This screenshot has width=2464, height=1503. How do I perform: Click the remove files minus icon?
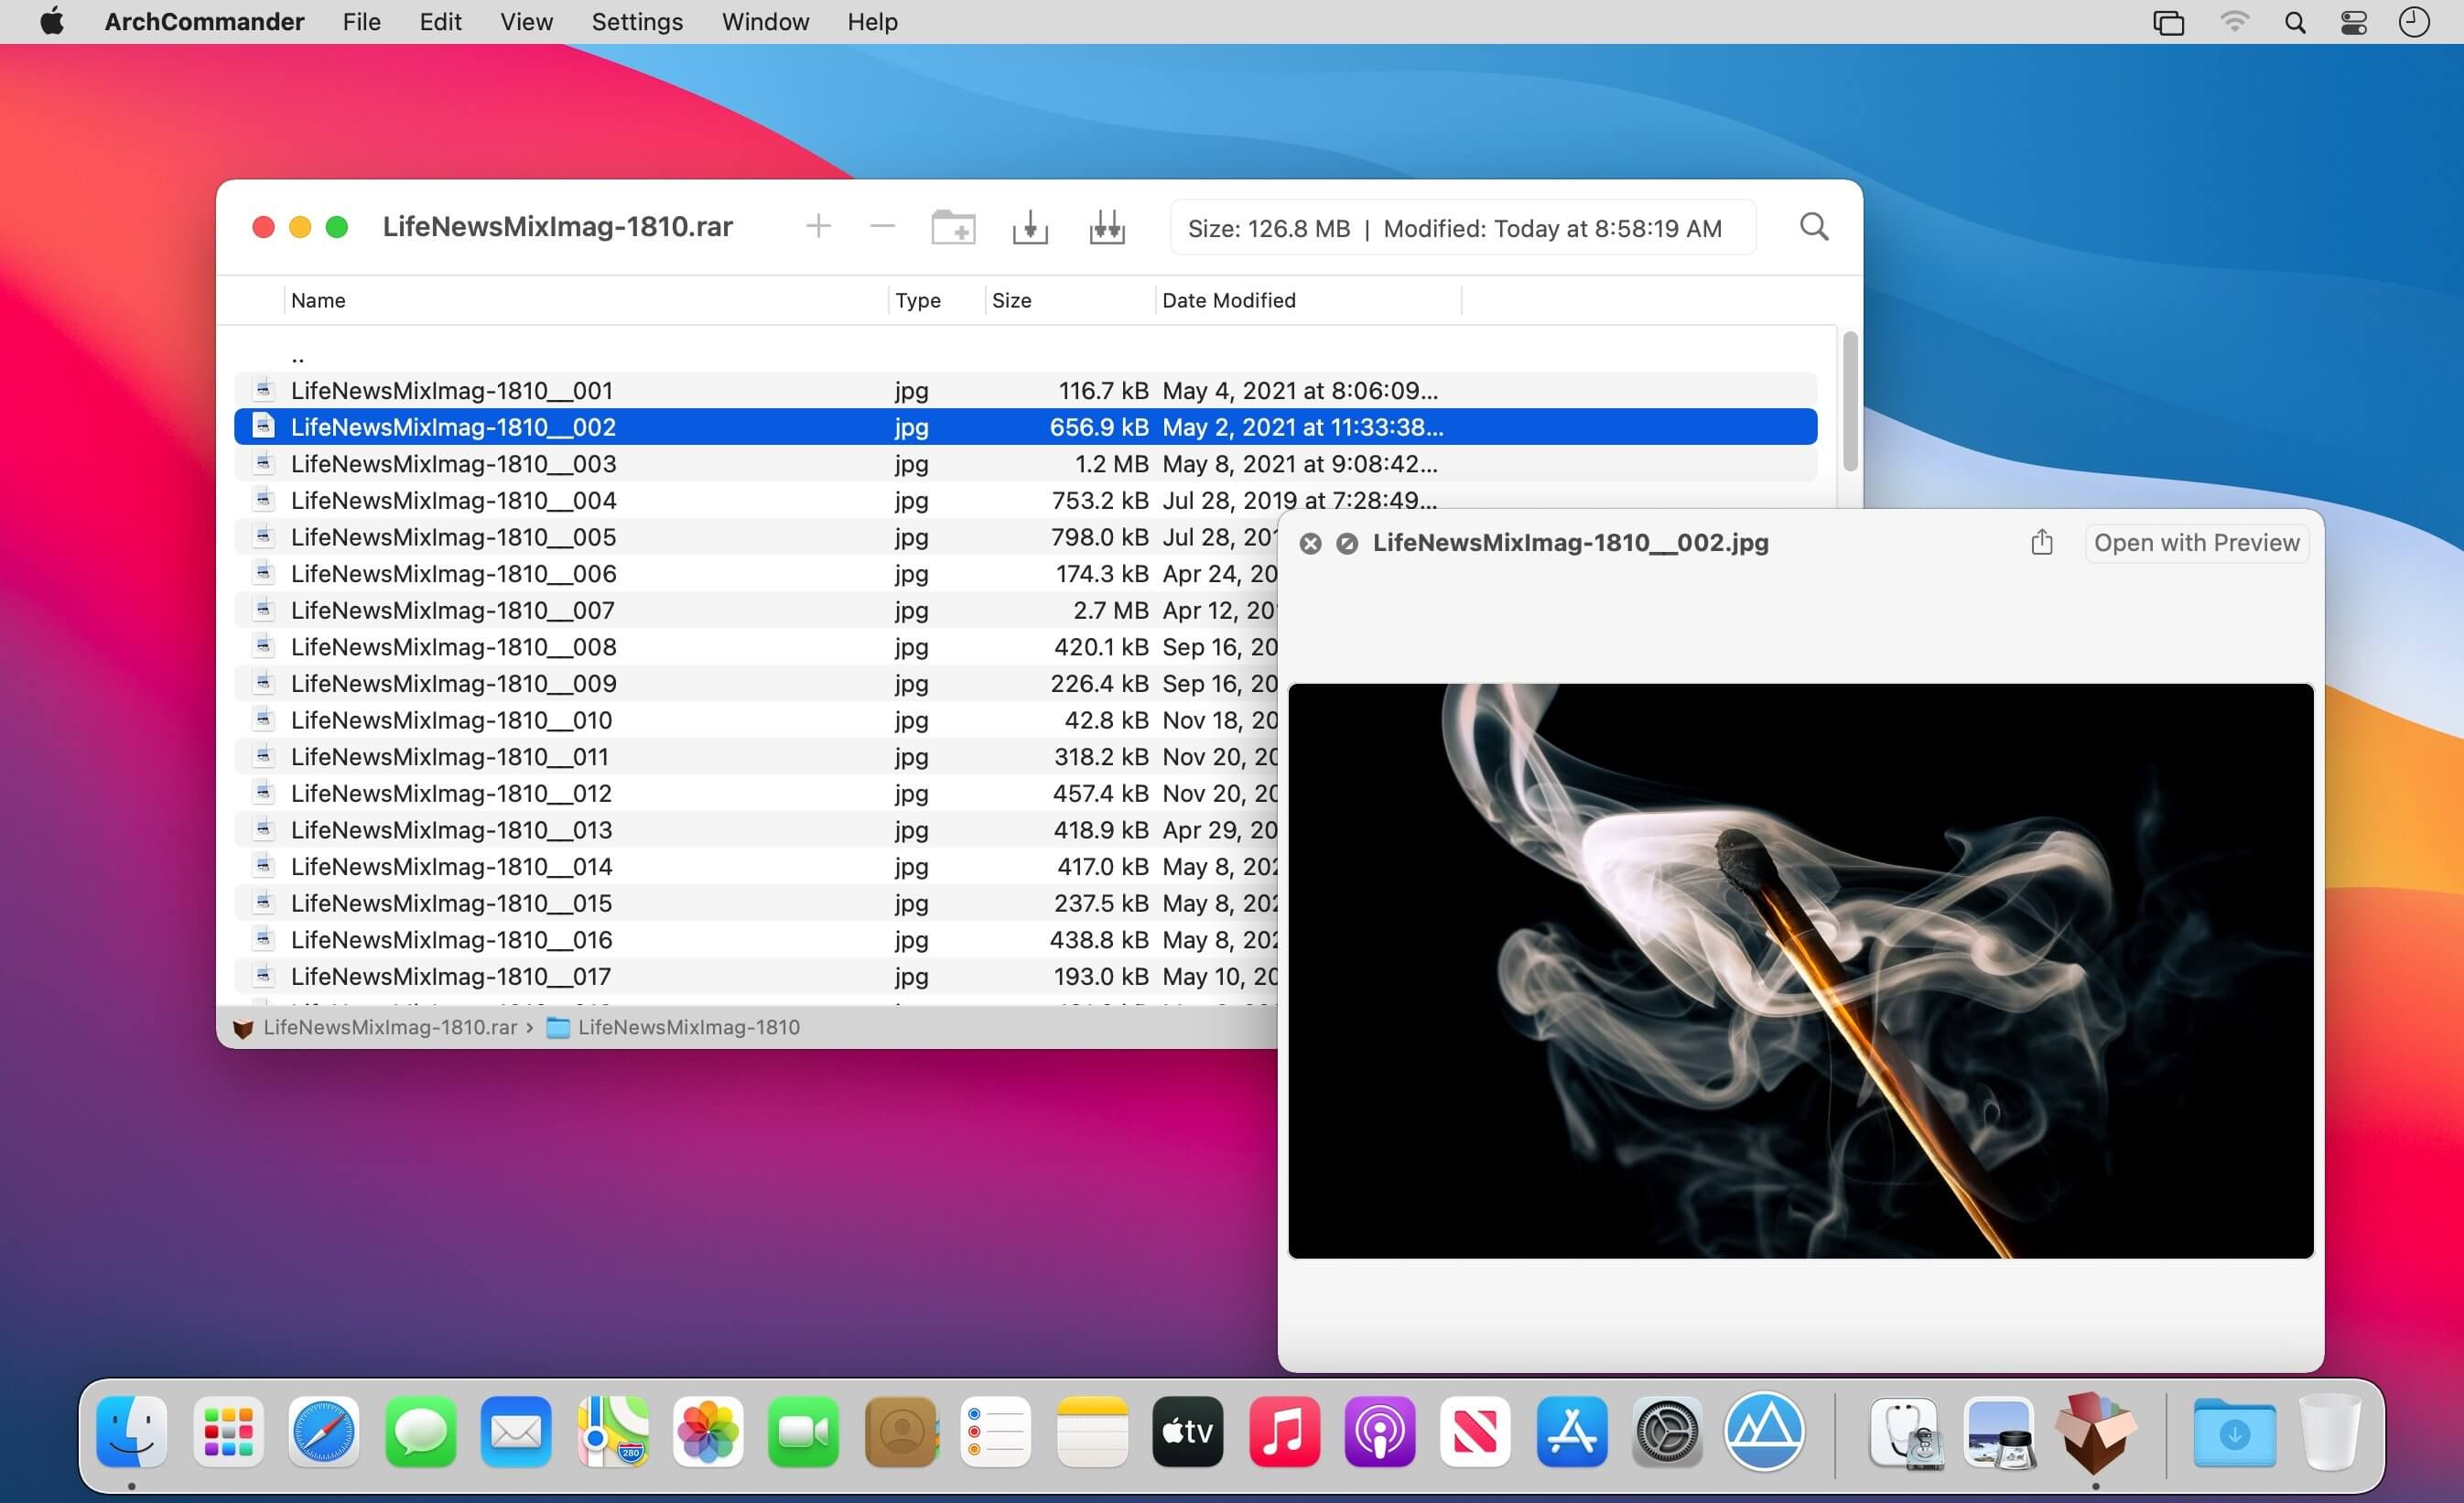click(882, 227)
